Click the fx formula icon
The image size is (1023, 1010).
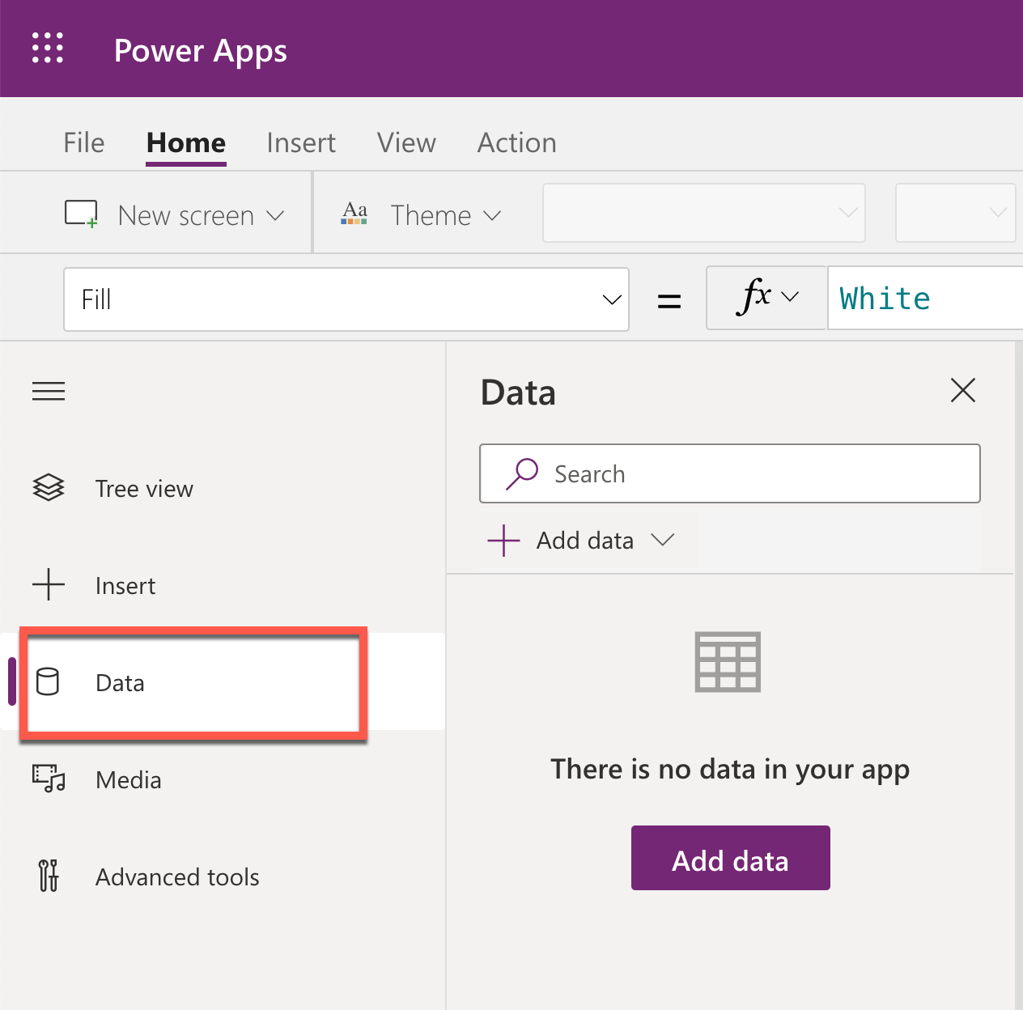point(753,296)
